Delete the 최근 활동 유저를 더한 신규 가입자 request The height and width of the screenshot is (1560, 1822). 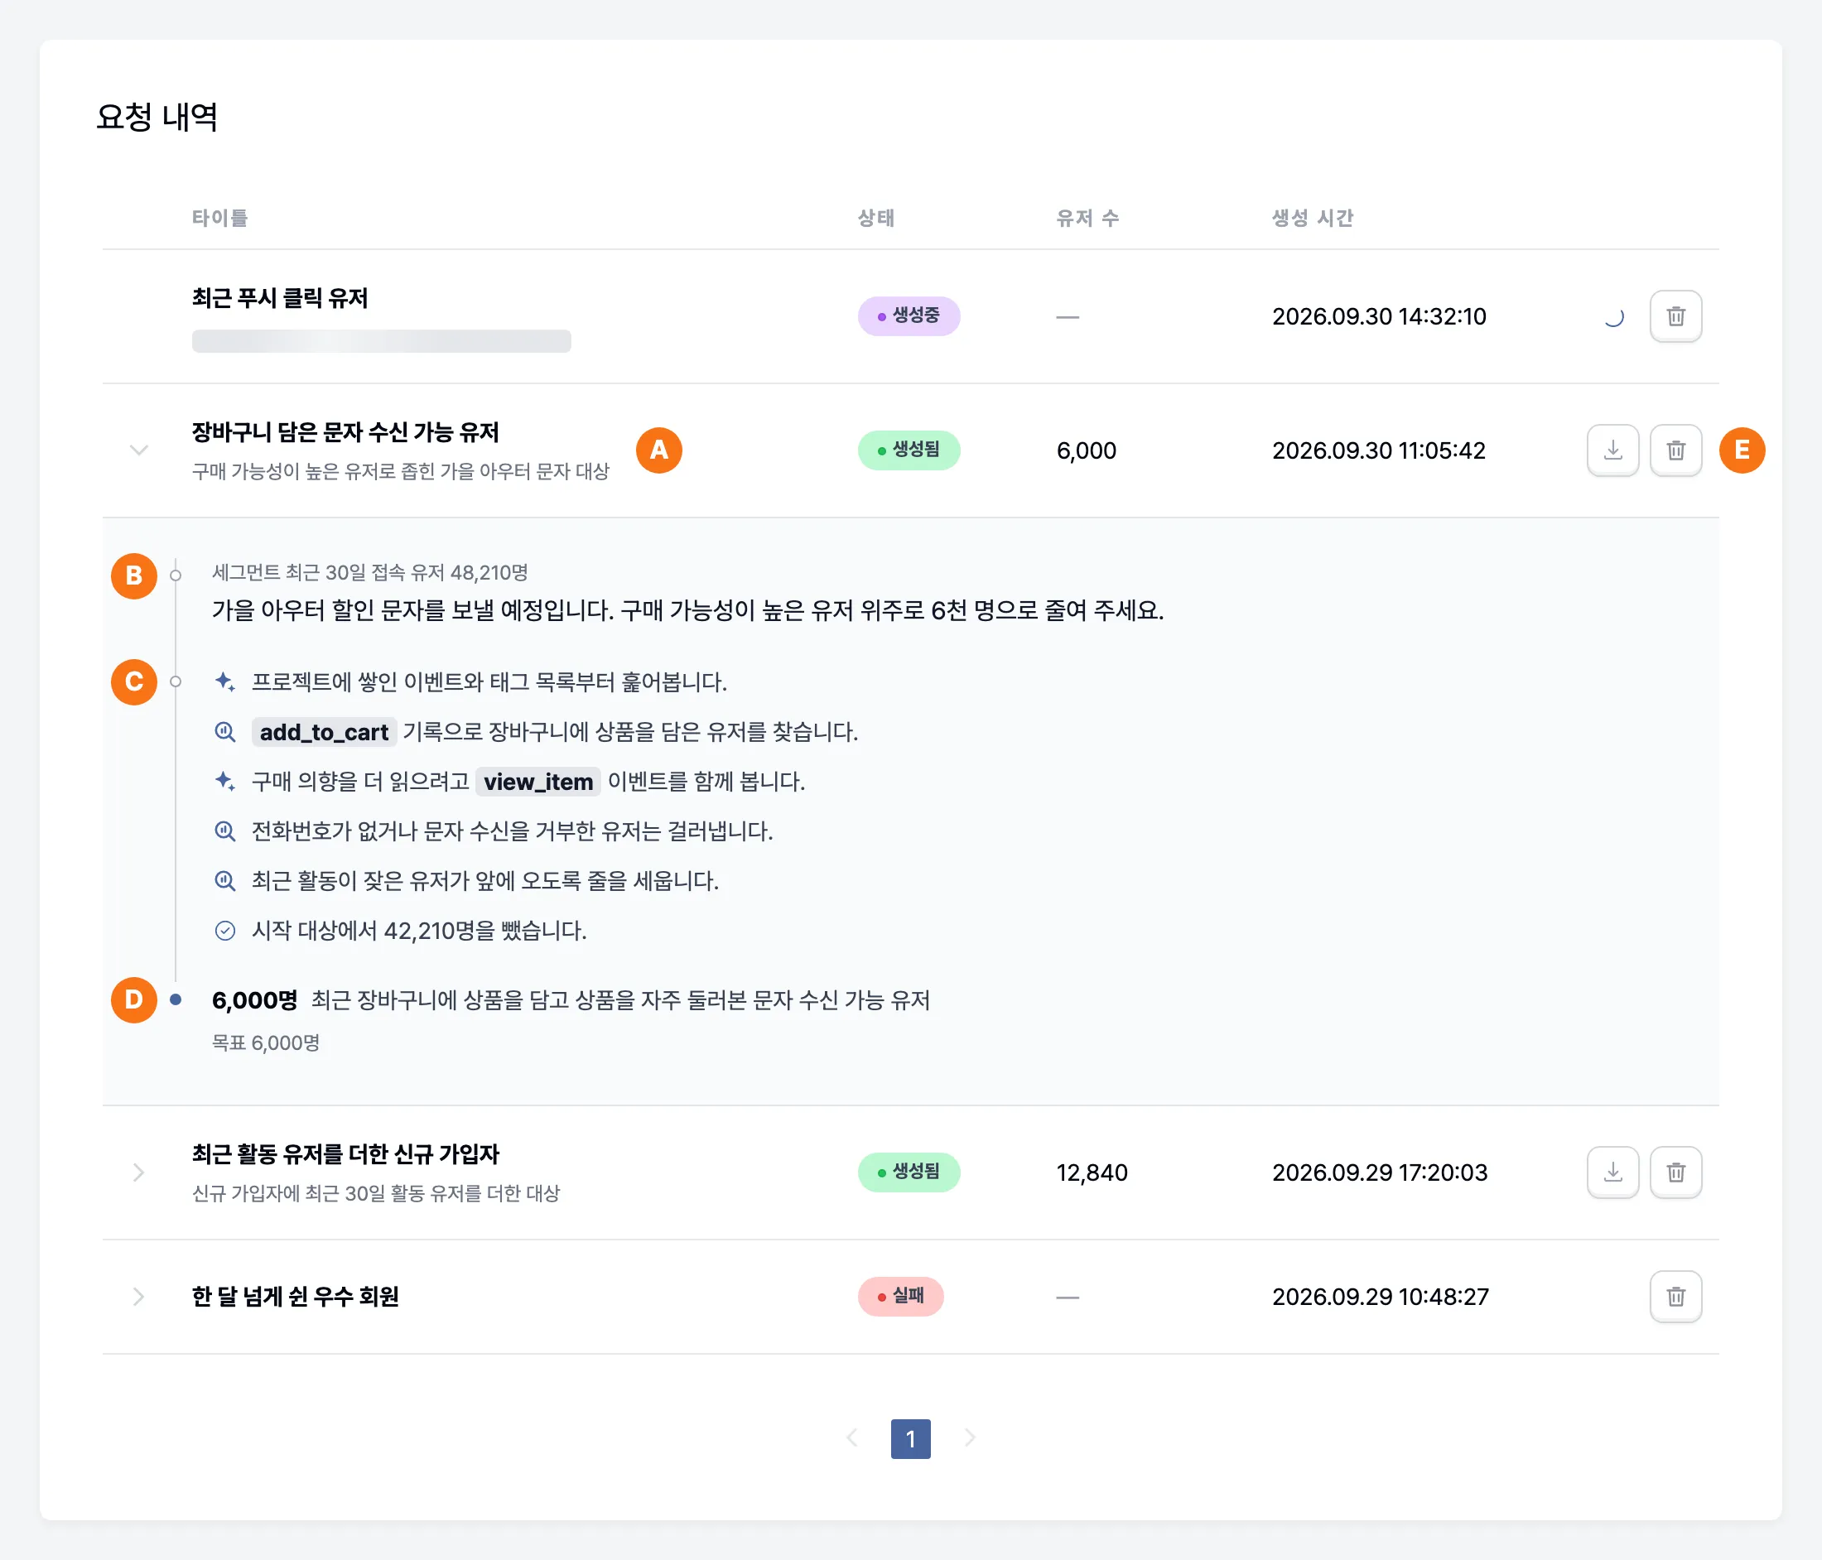pyautogui.click(x=1675, y=1172)
